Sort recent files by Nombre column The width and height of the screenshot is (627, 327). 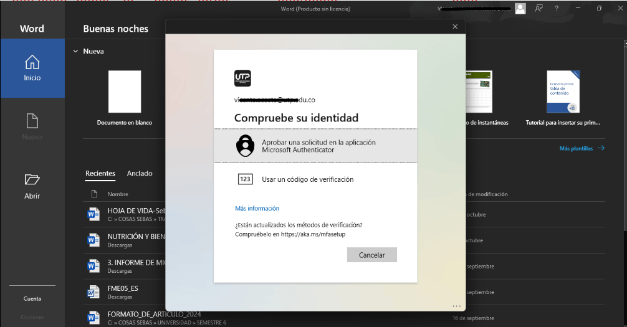point(118,194)
